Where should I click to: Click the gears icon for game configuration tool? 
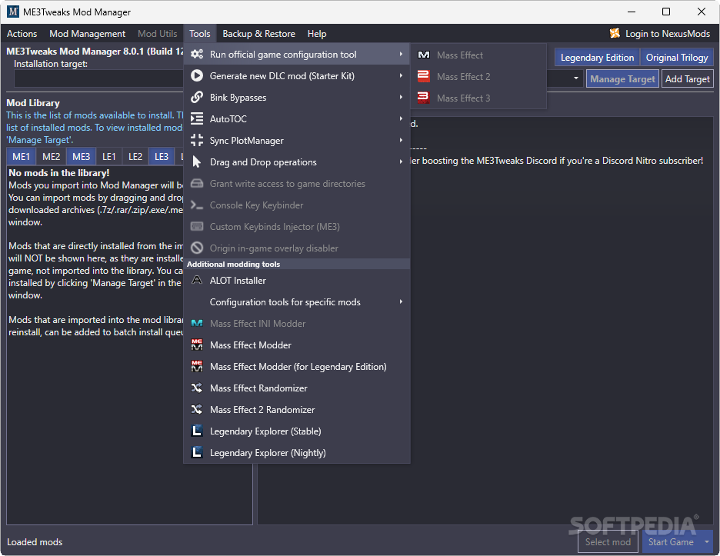pos(197,54)
